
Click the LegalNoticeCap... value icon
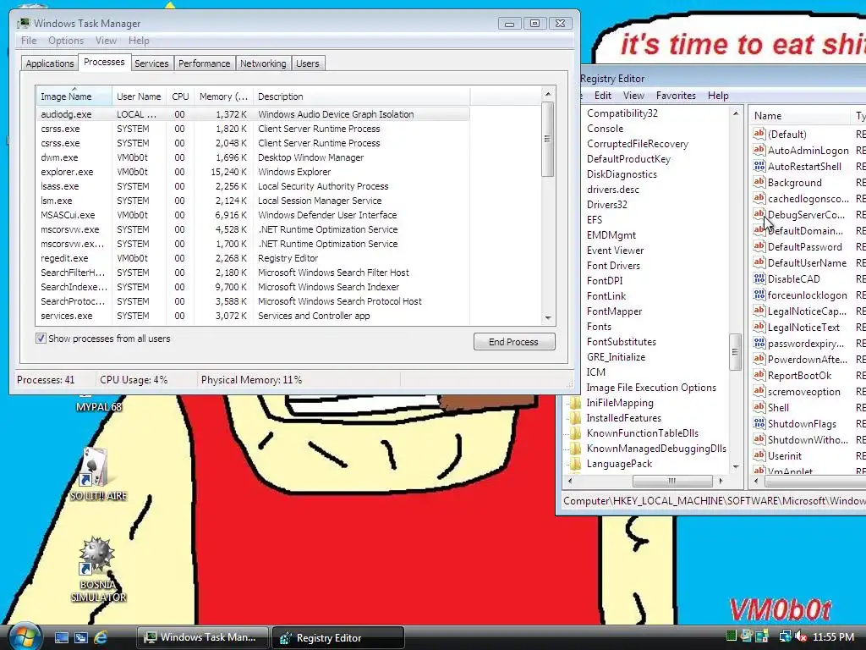[x=759, y=311]
